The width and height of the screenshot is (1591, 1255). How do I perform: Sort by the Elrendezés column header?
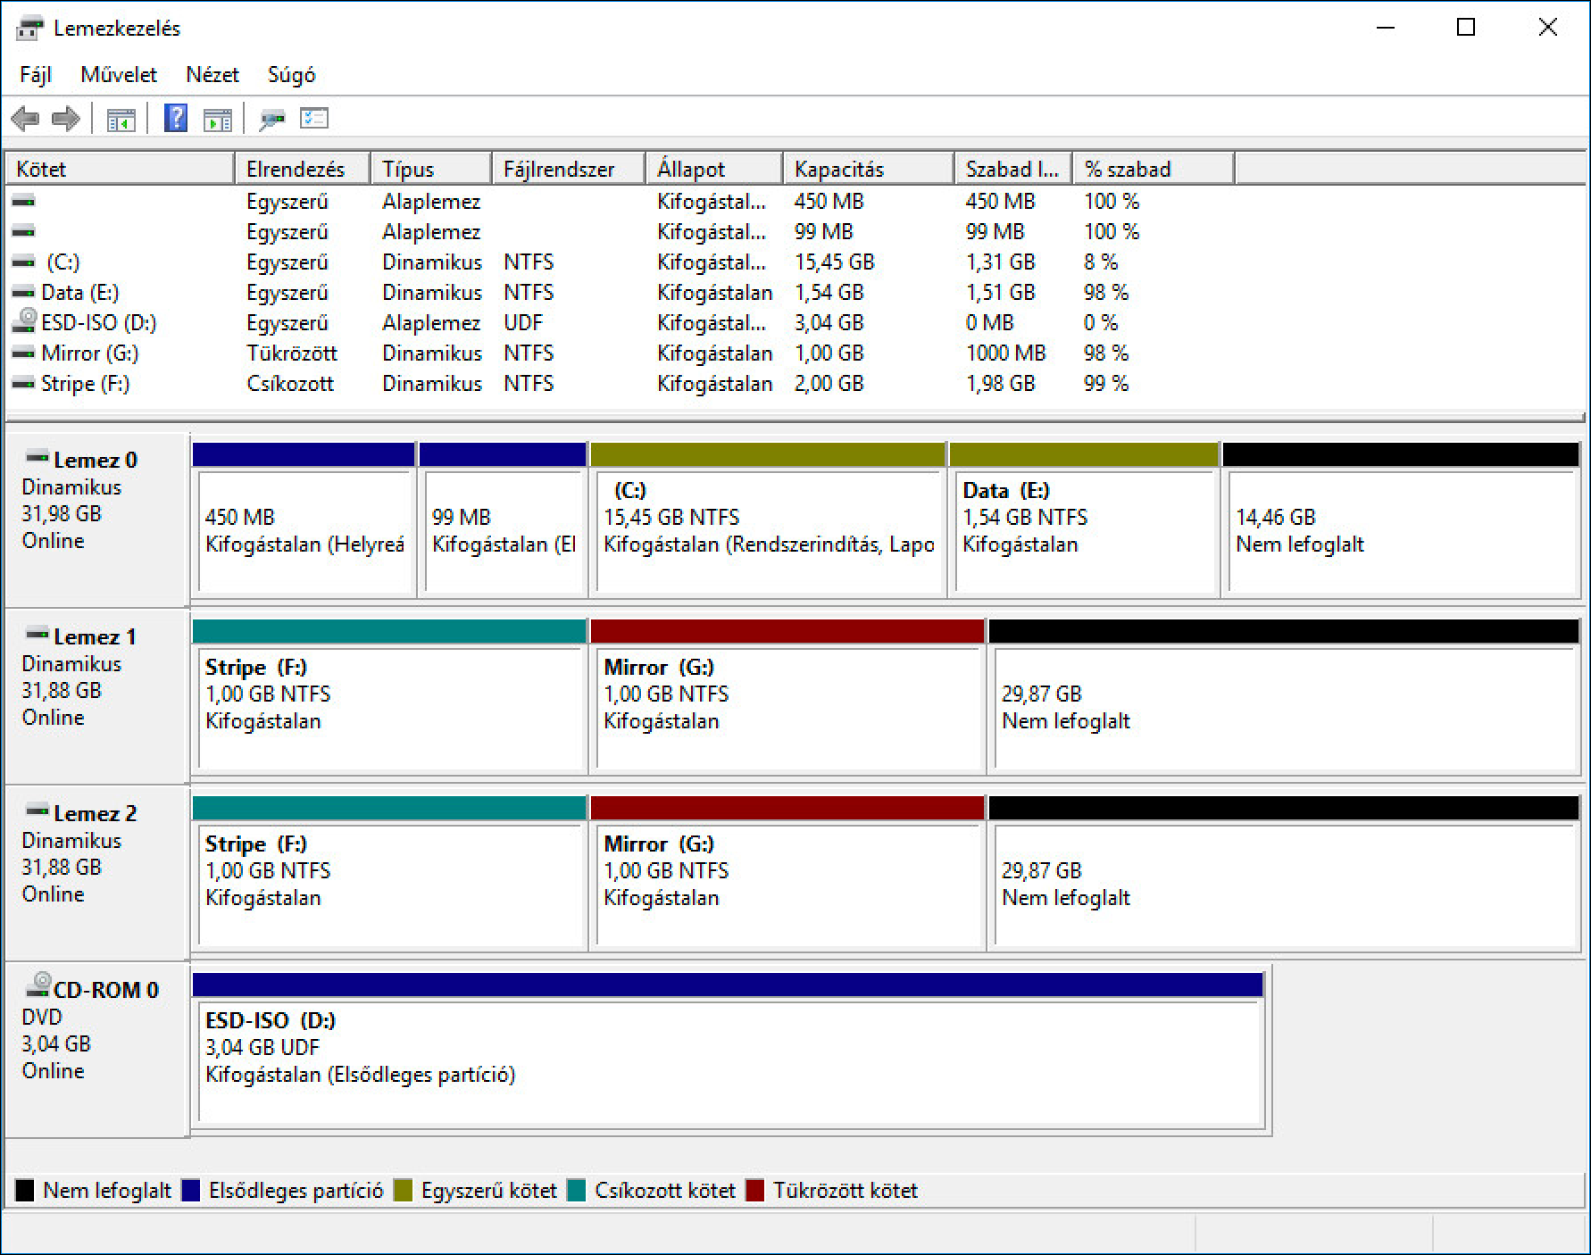pyautogui.click(x=302, y=169)
